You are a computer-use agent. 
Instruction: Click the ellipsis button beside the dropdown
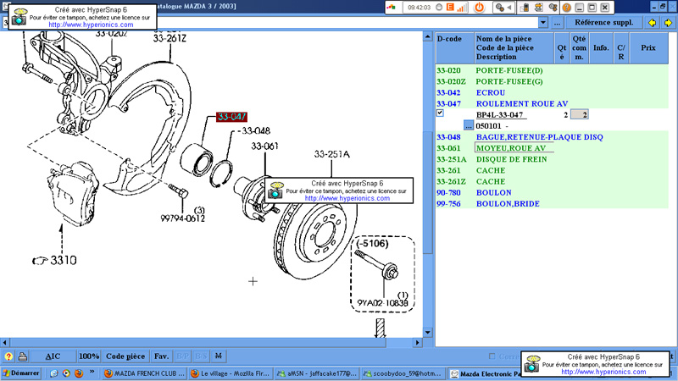(557, 23)
